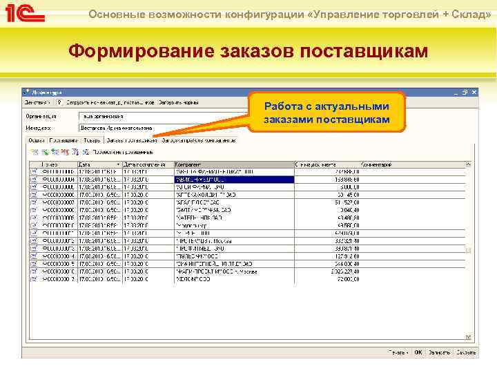497x373 pixels.
Task: Click document icon in row with sum 51 527,00
Action: tap(34, 202)
